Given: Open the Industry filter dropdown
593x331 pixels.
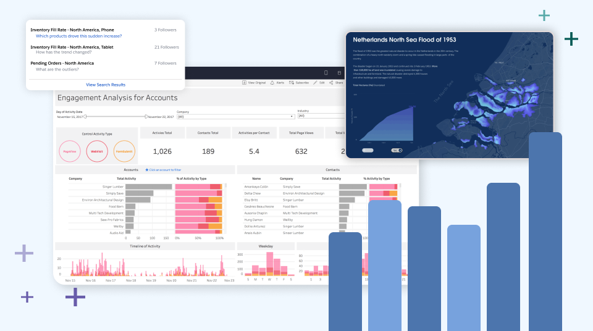Looking at the screenshot, I should [x=321, y=116].
